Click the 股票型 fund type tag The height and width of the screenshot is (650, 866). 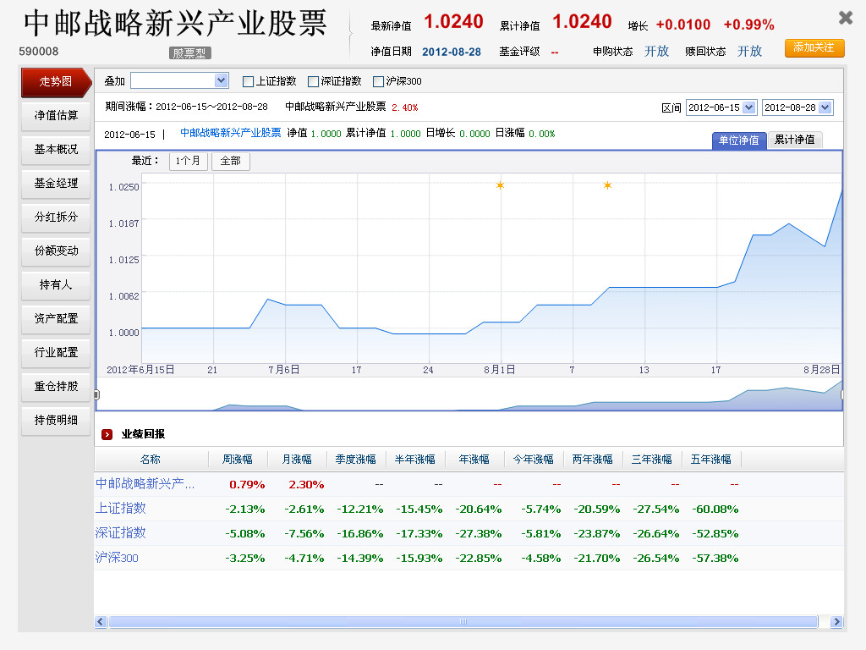coord(190,53)
